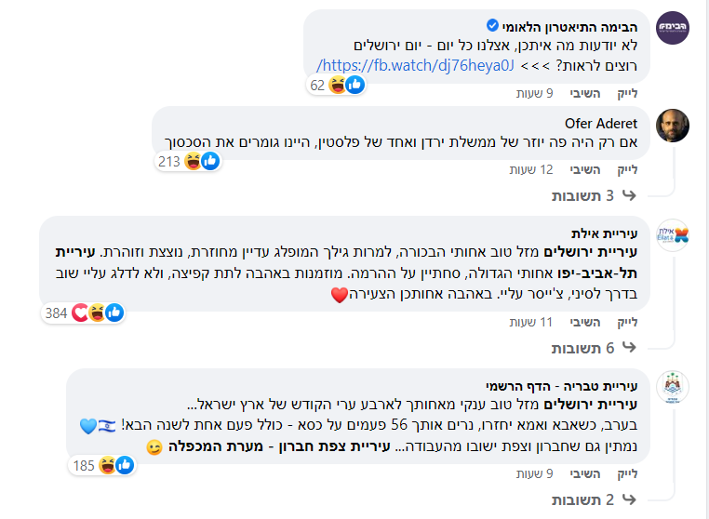
Task: Click the 12 hours timestamp on Ofer Aderet's comment
Action: pyautogui.click(x=532, y=169)
